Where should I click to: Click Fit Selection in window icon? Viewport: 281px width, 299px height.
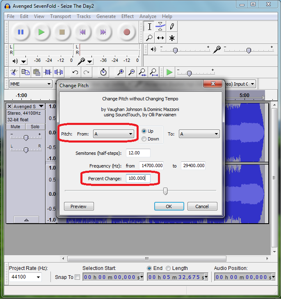point(142,72)
